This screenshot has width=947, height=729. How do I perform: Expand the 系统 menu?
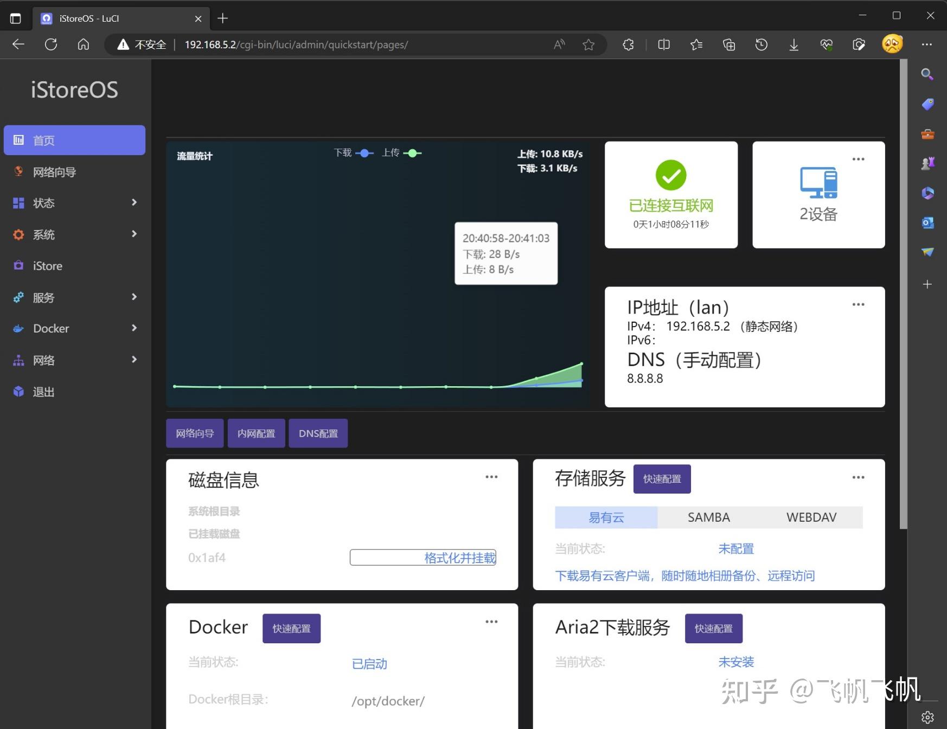point(134,234)
